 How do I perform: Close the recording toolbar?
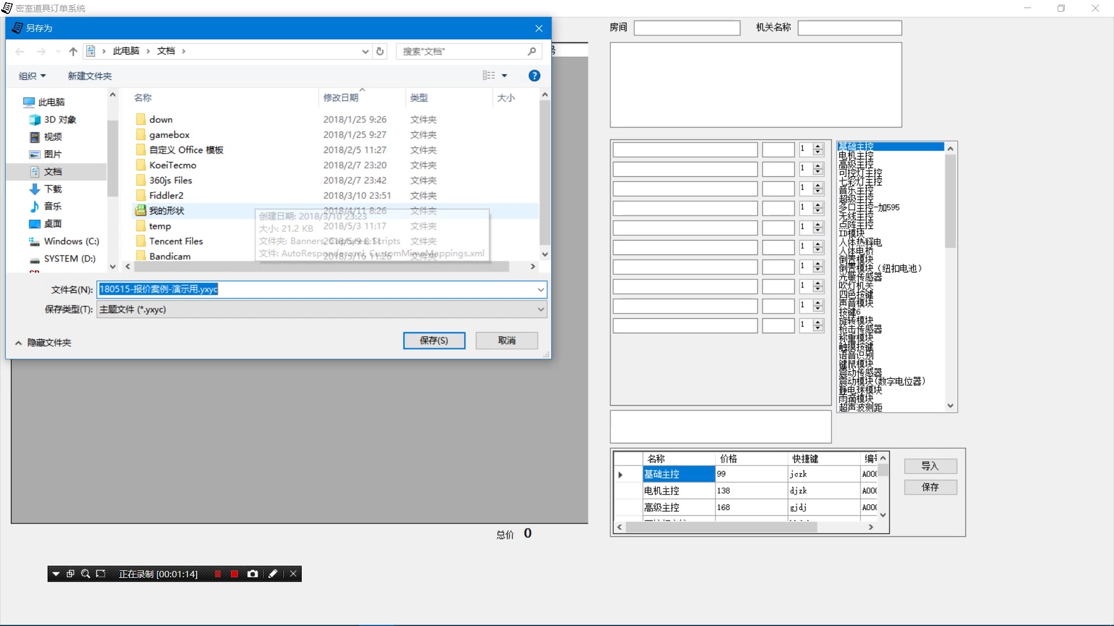[x=293, y=574]
